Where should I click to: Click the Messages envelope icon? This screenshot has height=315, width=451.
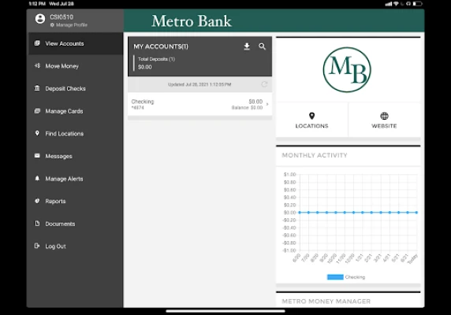point(37,156)
